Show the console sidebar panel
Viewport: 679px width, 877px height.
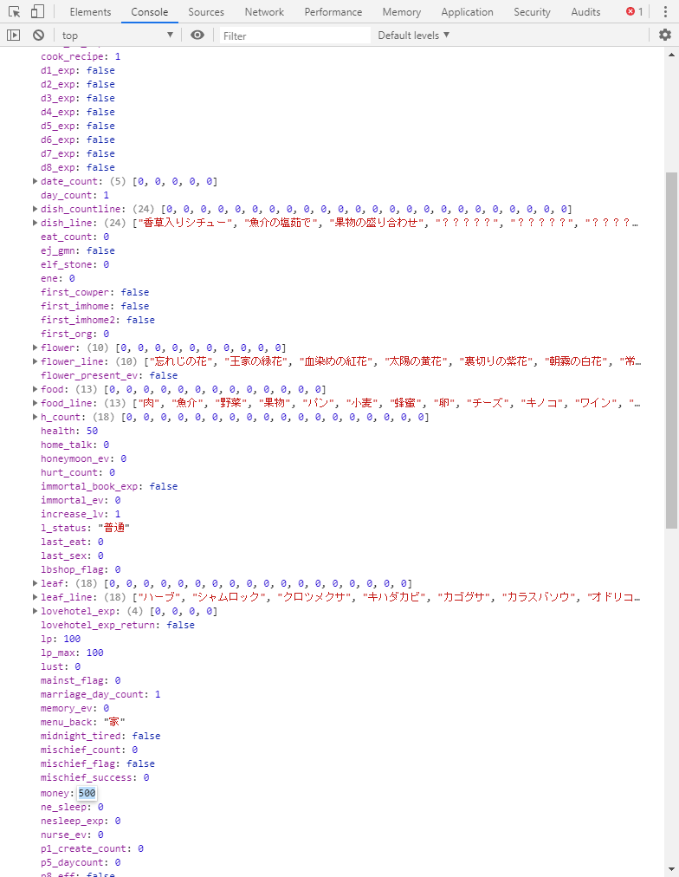13,36
